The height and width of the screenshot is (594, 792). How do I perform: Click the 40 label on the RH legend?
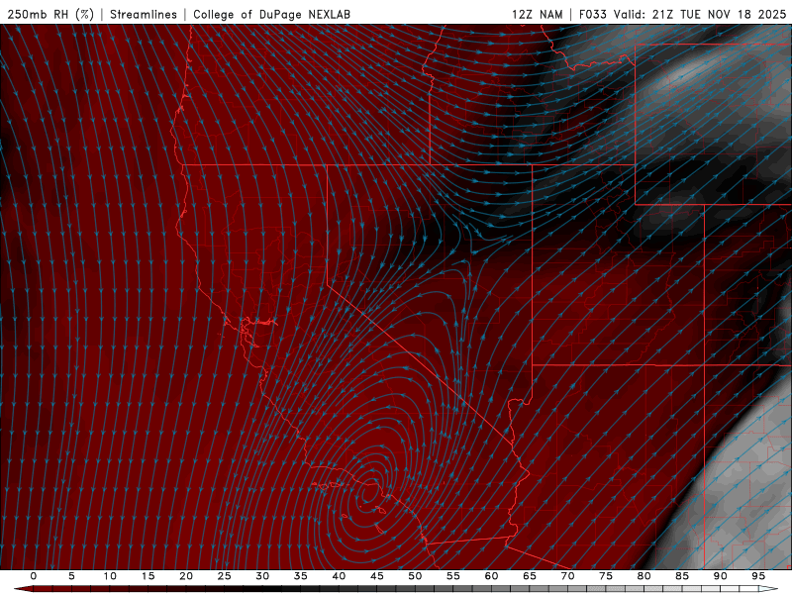pos(339,576)
